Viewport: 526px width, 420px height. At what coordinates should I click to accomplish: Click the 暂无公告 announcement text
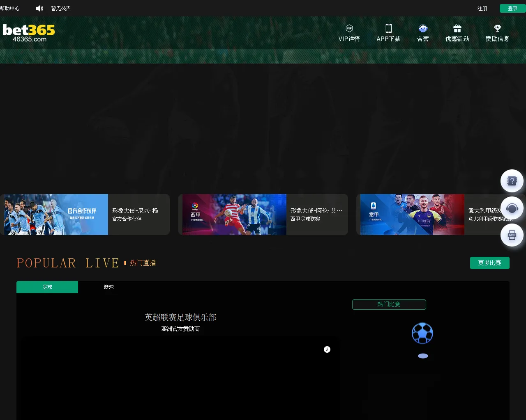click(x=61, y=8)
